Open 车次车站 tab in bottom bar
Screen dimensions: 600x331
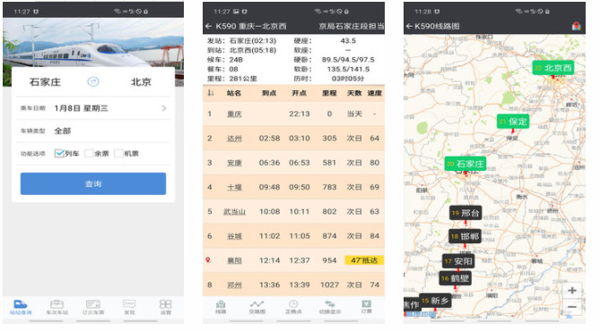click(x=57, y=307)
